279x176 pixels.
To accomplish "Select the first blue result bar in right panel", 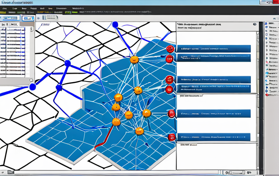I will [213, 49].
